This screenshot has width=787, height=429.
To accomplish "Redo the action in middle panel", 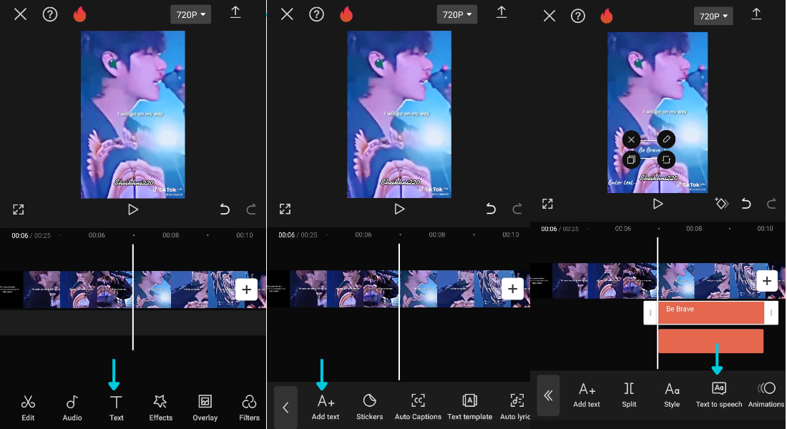I will pyautogui.click(x=517, y=209).
